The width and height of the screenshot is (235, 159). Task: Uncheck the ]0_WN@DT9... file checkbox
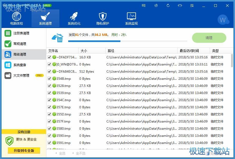tap(49, 64)
